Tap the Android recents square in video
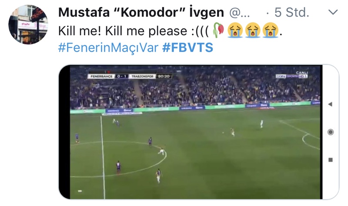 click(331, 159)
